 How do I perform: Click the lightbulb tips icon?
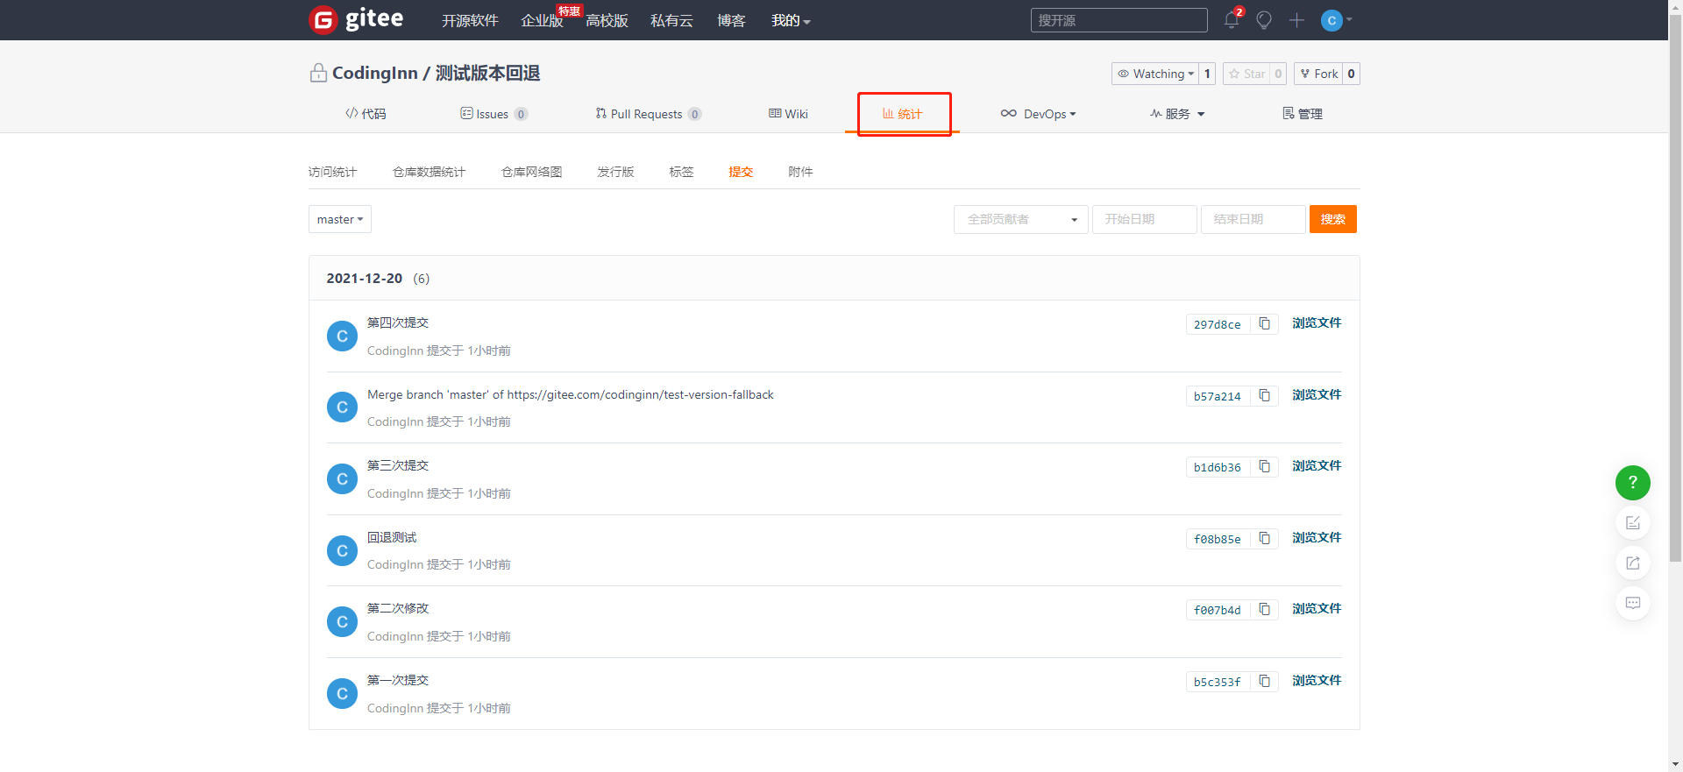pos(1264,20)
